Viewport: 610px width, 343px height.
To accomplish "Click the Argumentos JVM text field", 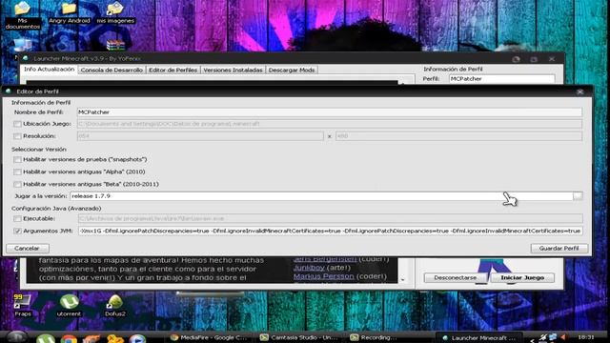I will [331, 231].
